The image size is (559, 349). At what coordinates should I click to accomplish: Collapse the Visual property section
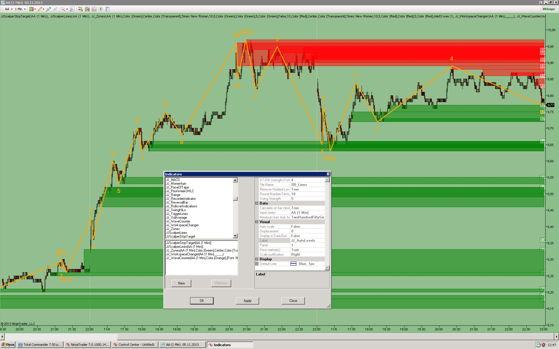click(257, 222)
